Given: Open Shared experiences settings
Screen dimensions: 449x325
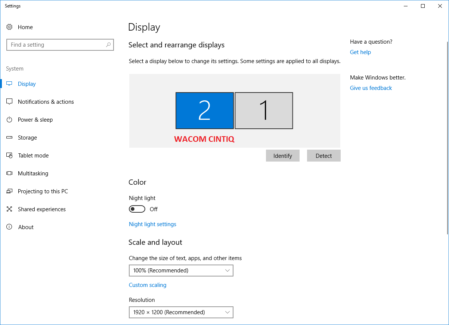Looking at the screenshot, I should (41, 209).
